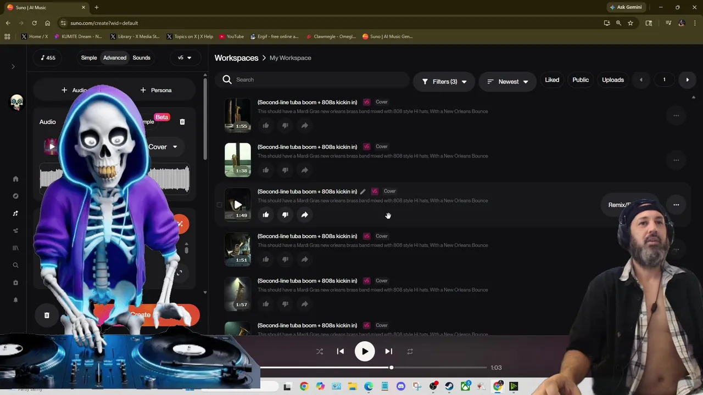This screenshot has height=395, width=703.
Task: Open the YouTube bookmark
Action: click(231, 36)
